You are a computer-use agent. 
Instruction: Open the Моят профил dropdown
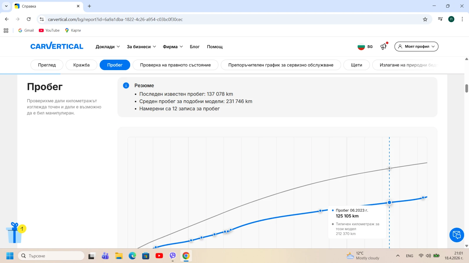[416, 46]
